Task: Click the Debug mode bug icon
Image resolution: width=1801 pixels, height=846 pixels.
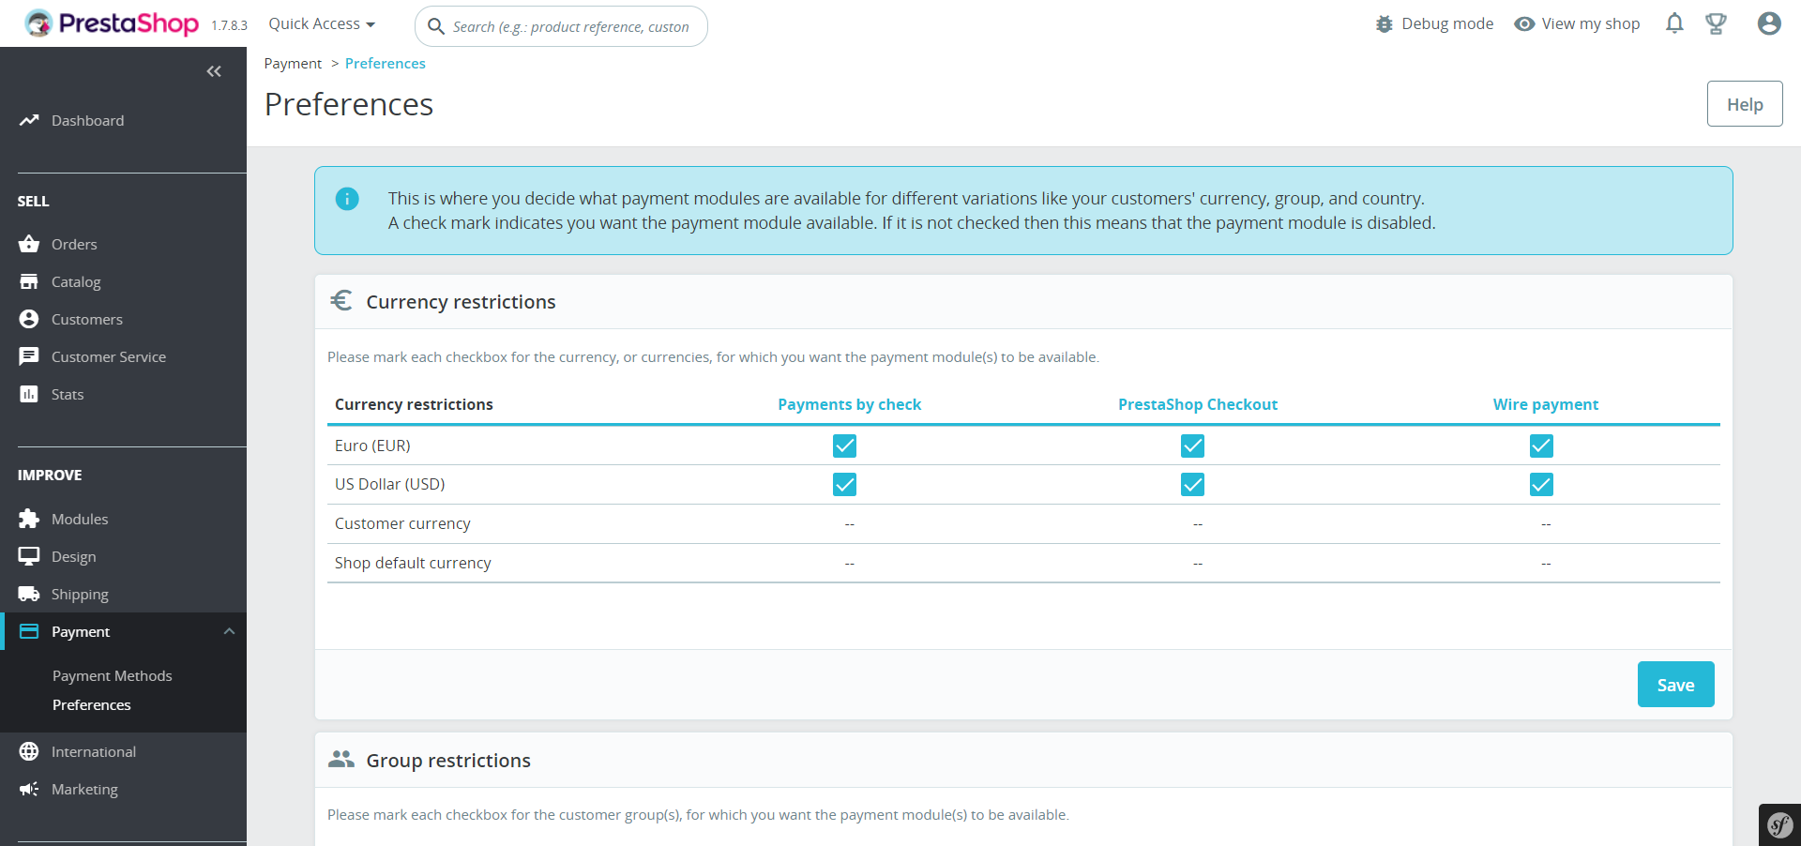Action: click(x=1385, y=24)
